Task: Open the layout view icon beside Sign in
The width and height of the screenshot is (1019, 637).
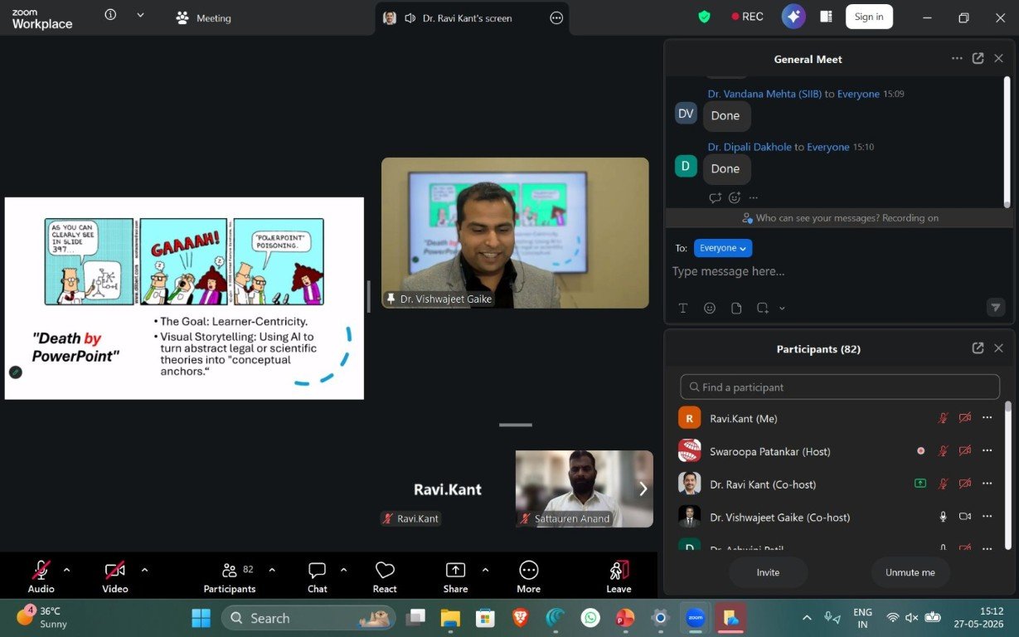Action: [826, 17]
